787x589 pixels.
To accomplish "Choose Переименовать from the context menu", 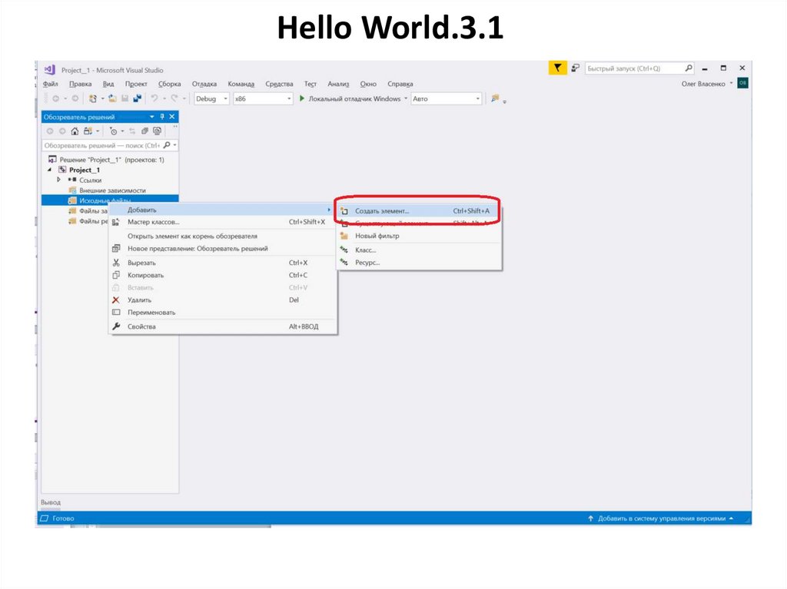I will [223, 312].
